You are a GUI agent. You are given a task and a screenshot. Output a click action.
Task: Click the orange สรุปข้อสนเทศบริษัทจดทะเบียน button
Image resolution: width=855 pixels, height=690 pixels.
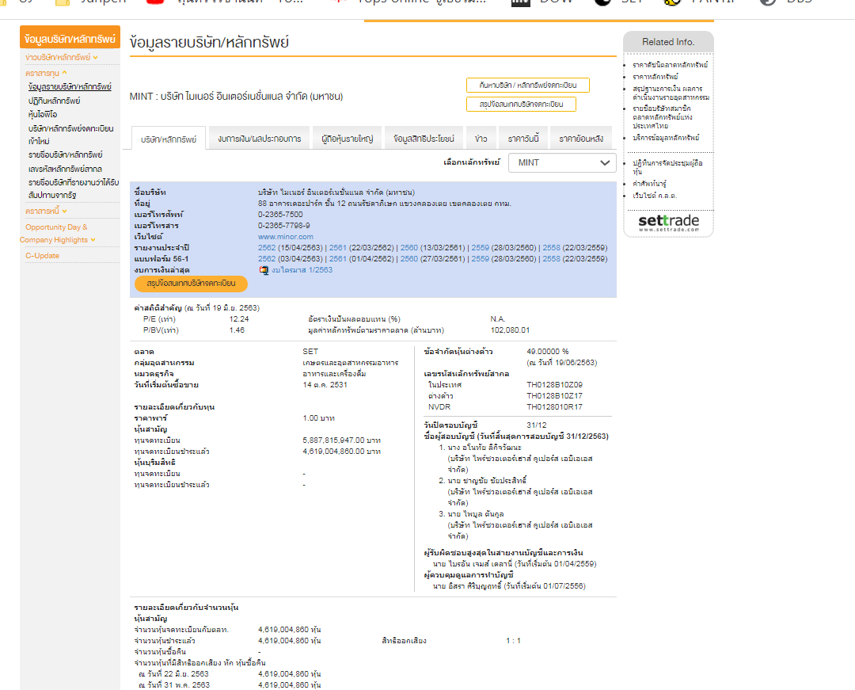[191, 284]
